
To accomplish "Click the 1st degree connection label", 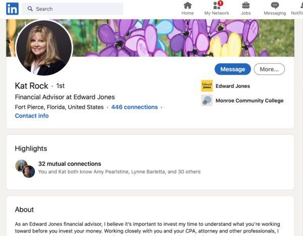I will tap(60, 86).
